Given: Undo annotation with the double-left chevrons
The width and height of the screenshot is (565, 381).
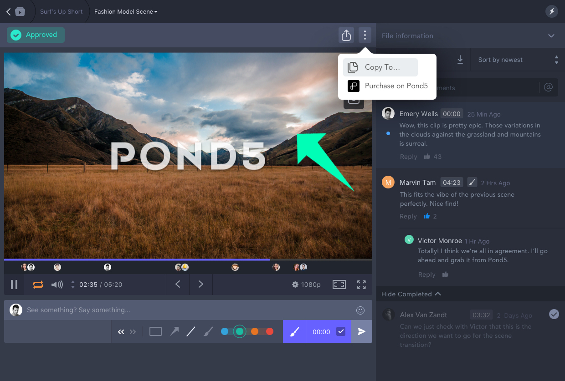Looking at the screenshot, I should tap(121, 332).
